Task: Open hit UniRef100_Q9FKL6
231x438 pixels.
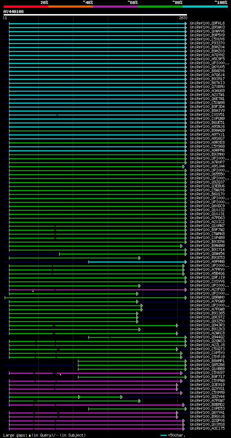Action: click(208, 23)
